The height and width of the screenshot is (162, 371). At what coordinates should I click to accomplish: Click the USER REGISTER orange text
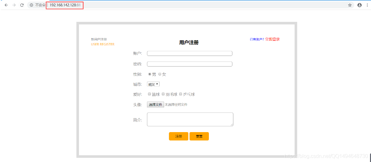pyautogui.click(x=103, y=44)
